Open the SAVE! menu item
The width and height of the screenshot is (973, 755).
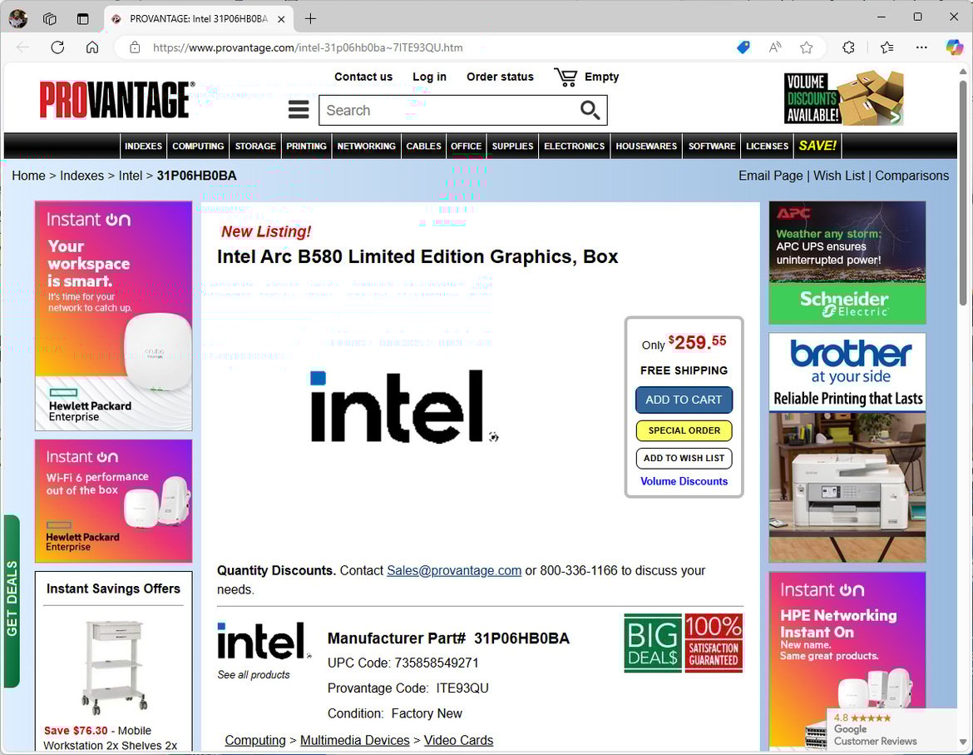(x=817, y=146)
